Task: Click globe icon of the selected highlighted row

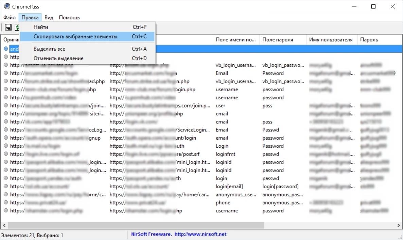Action: (x=6, y=49)
